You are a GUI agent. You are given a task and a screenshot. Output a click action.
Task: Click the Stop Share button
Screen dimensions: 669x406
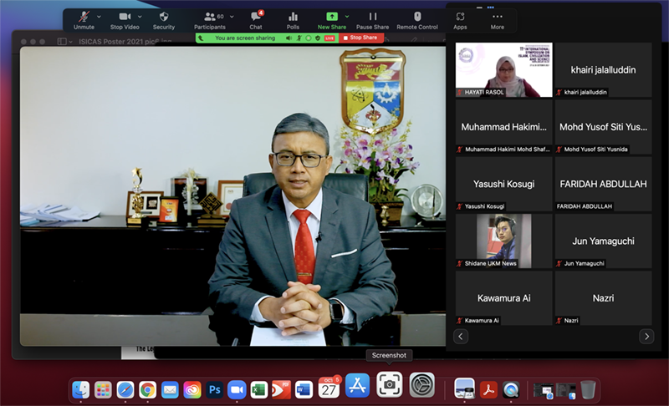tap(361, 38)
